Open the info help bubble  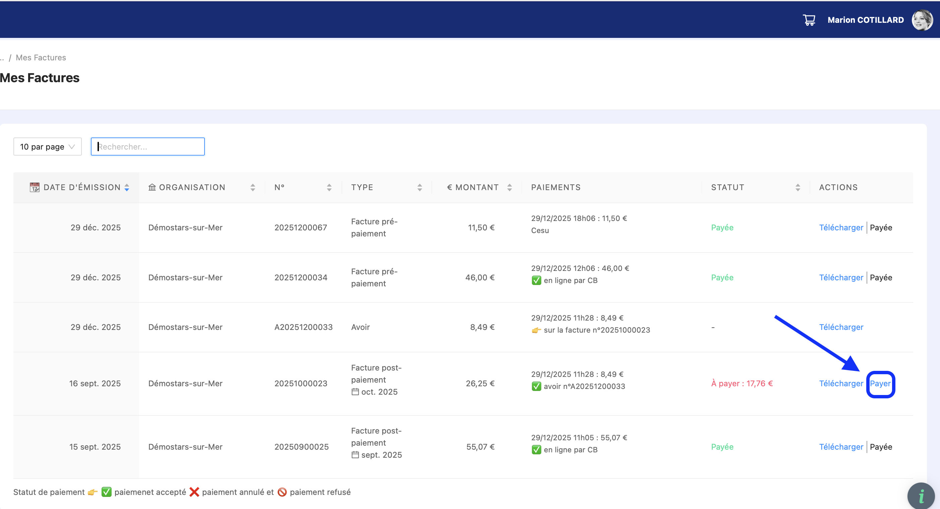point(921,496)
